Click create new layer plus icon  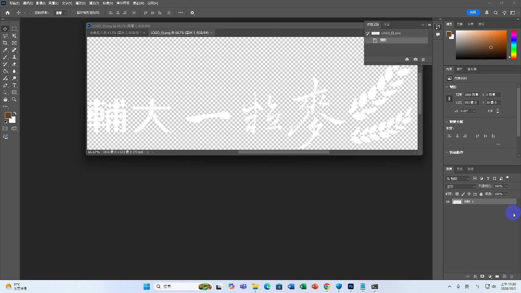pos(505,276)
